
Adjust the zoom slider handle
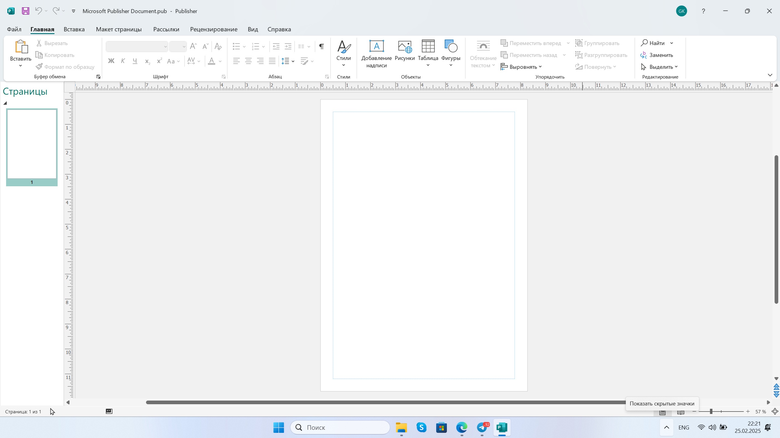coord(711,412)
